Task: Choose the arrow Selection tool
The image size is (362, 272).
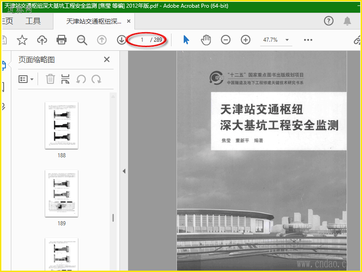Action: click(186, 40)
